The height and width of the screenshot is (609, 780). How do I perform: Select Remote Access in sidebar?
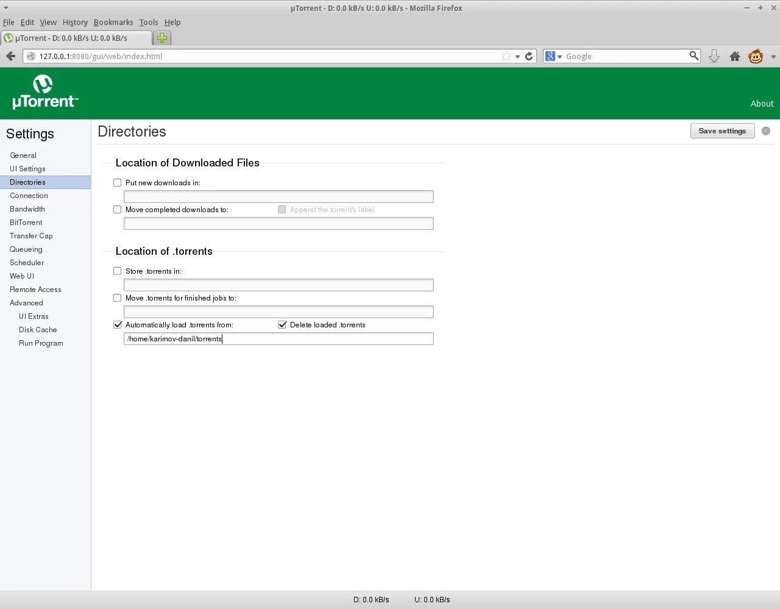click(35, 290)
